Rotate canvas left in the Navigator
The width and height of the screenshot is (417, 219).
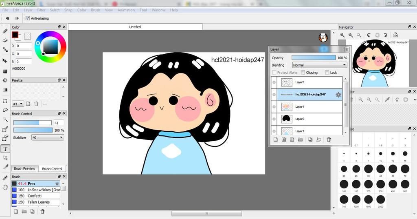click(x=369, y=35)
